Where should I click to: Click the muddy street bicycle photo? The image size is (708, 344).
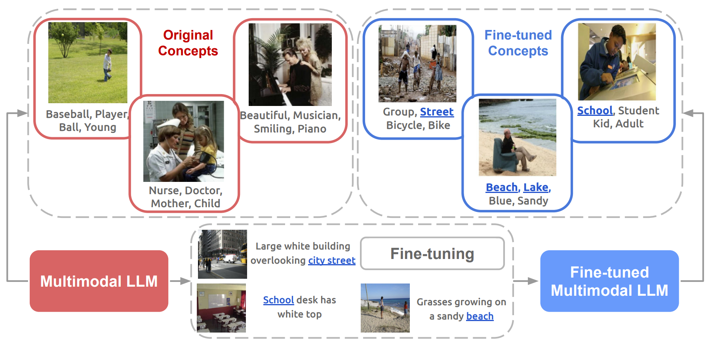point(417,64)
